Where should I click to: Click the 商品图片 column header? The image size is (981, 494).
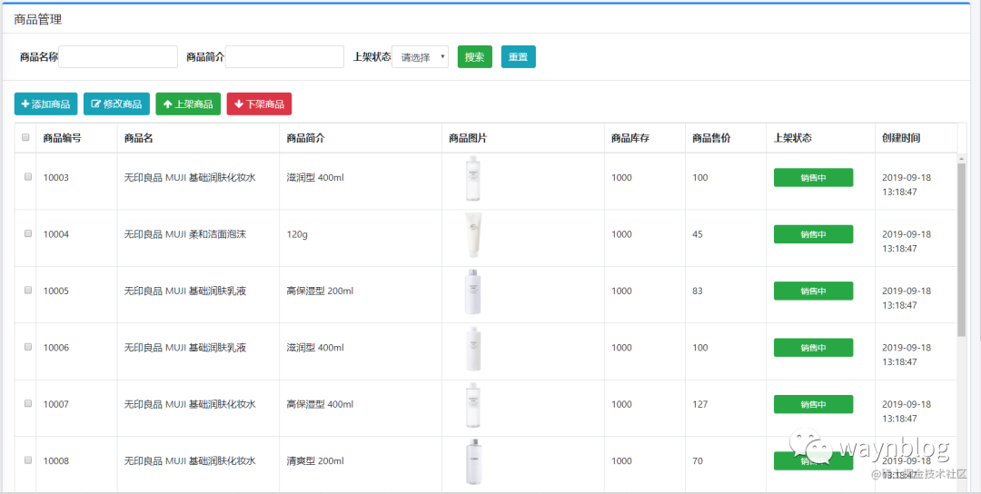pyautogui.click(x=468, y=138)
